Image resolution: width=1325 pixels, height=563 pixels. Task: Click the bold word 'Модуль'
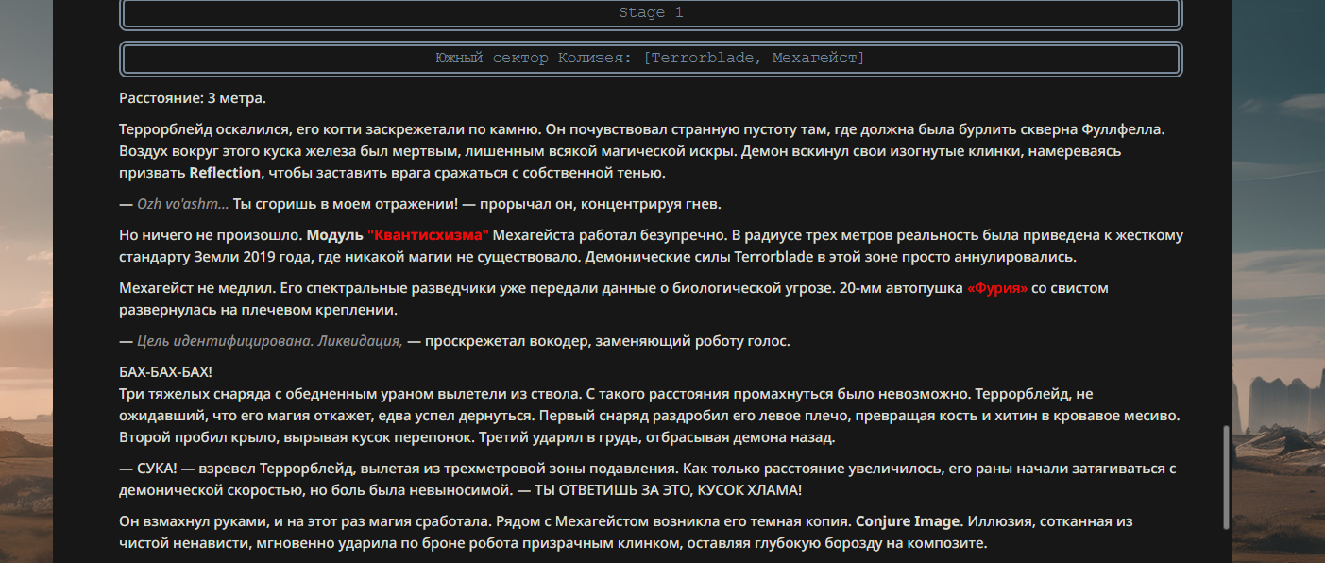[x=334, y=235]
